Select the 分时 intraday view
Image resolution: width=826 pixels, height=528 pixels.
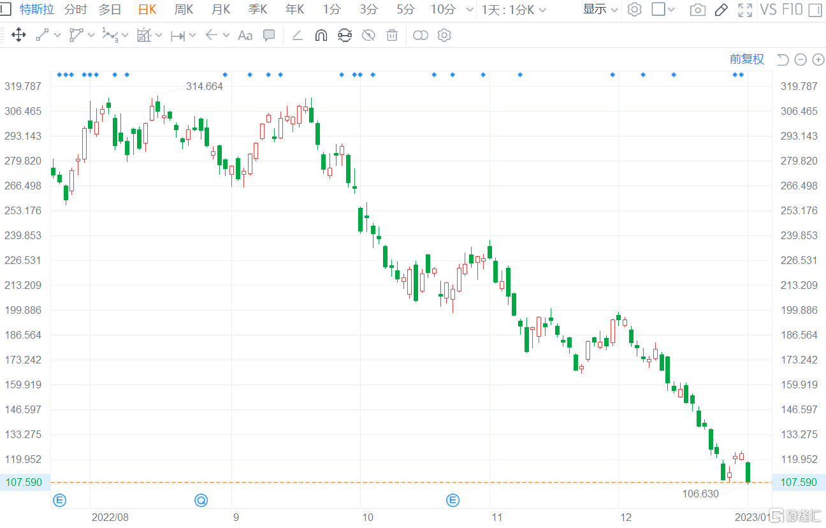coord(75,10)
